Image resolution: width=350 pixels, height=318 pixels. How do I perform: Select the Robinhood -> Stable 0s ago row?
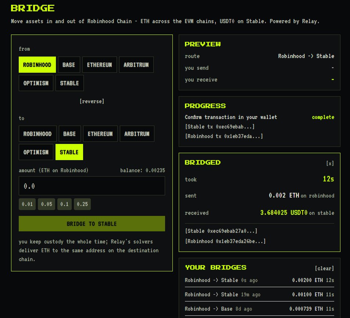(x=260, y=280)
